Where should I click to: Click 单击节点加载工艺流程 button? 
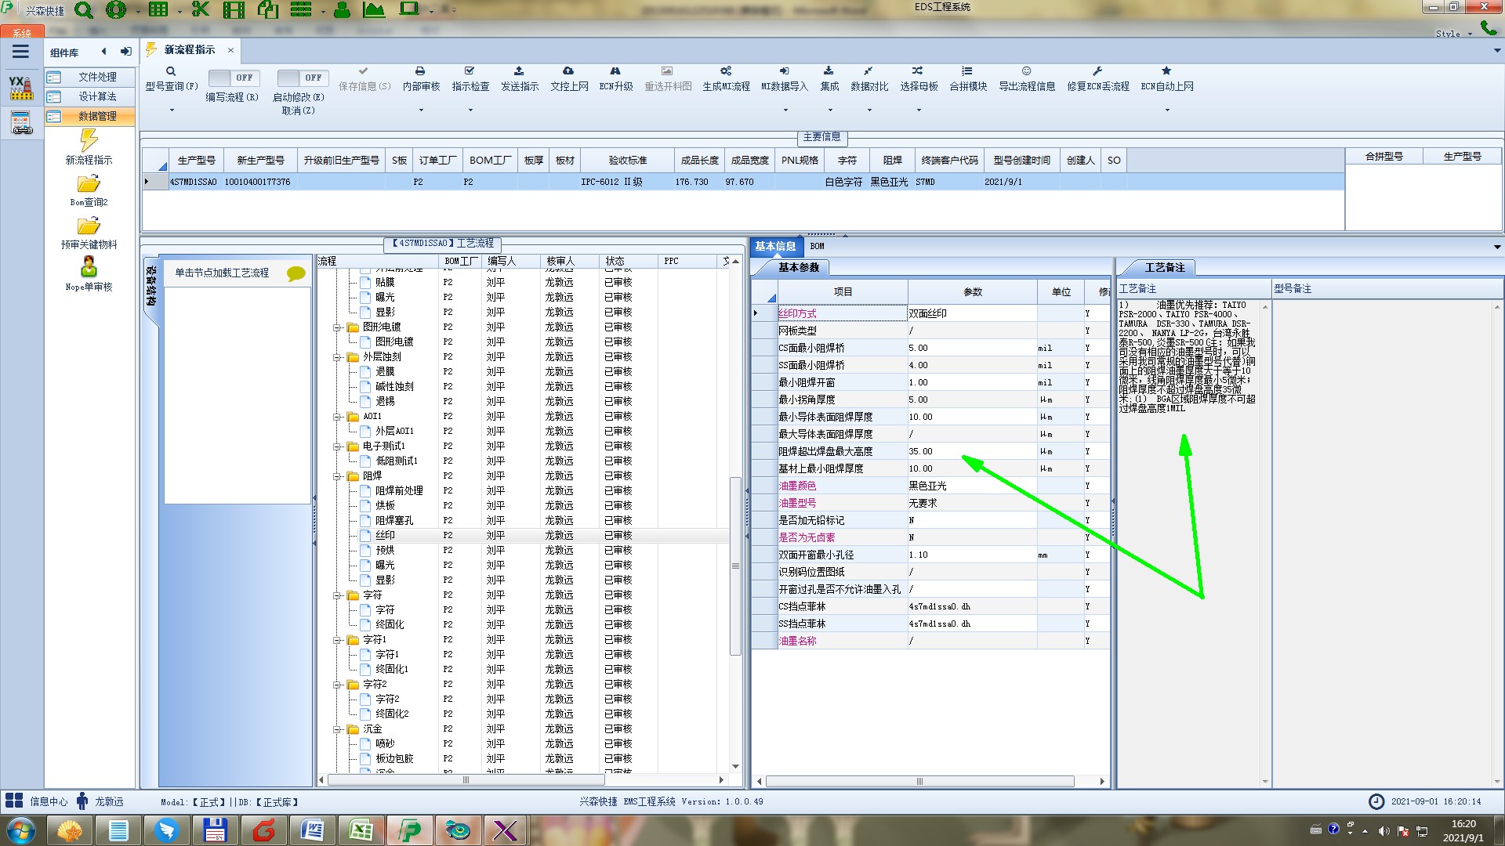[222, 273]
